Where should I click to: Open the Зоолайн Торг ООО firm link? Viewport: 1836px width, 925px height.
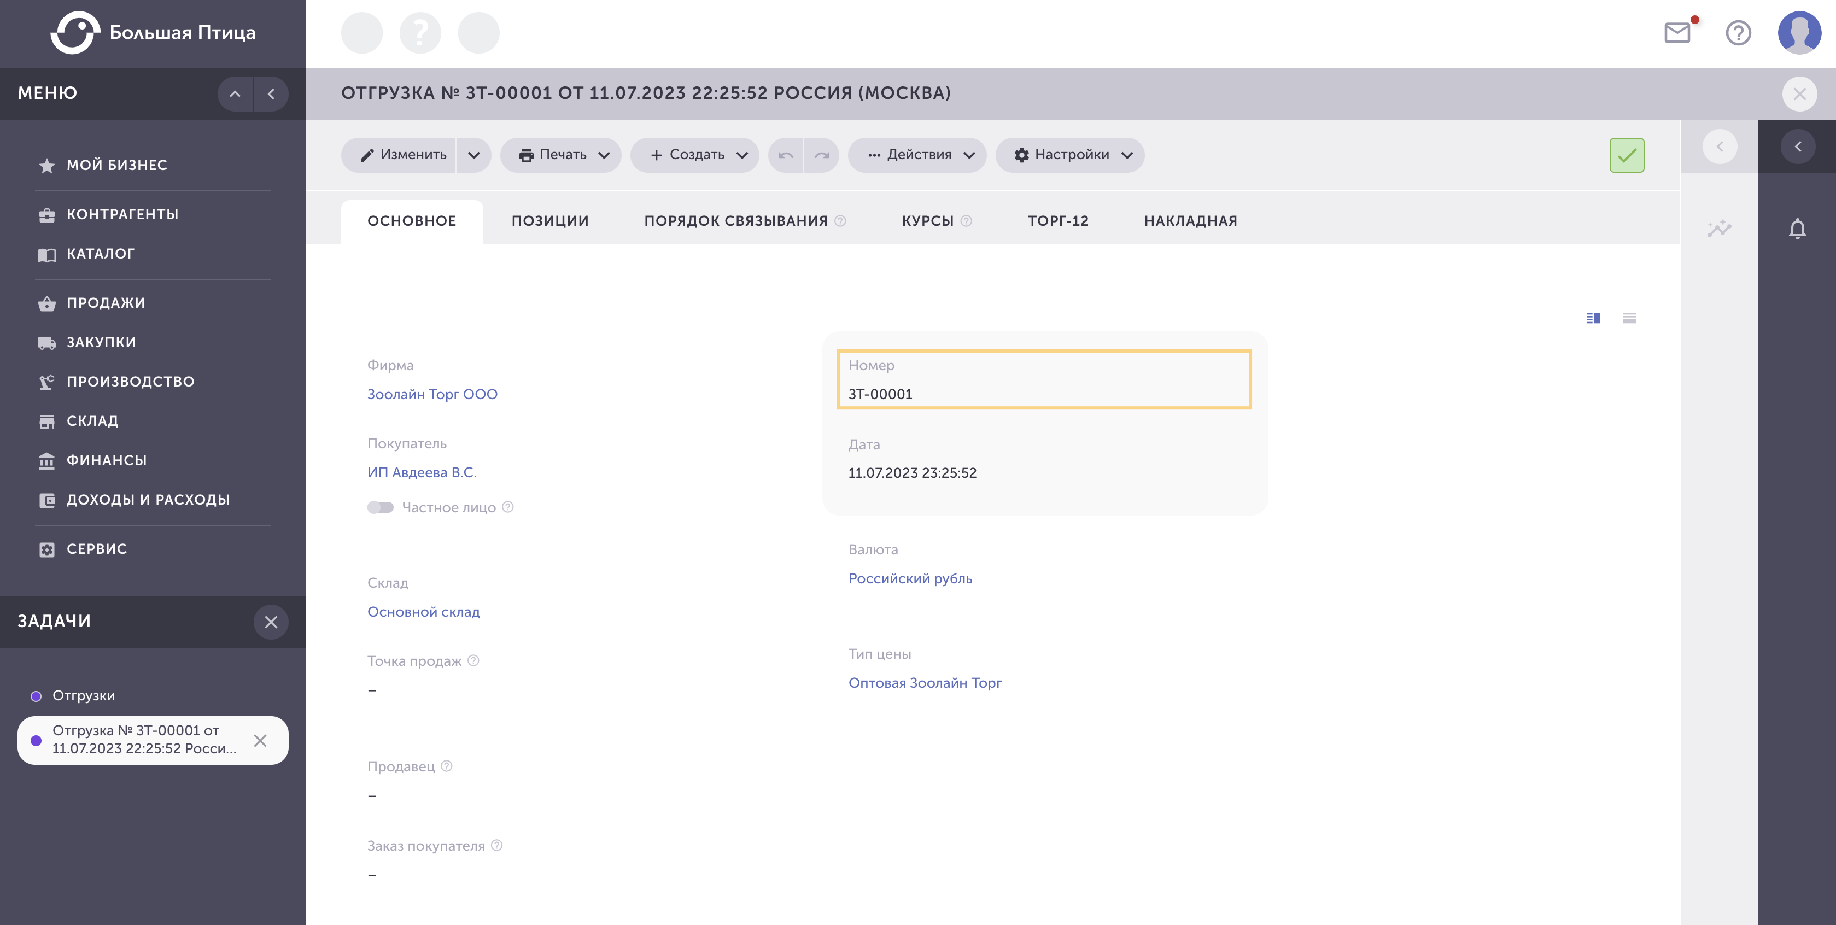click(432, 394)
